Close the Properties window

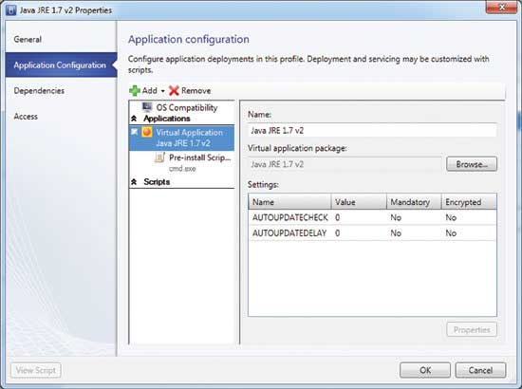pos(502,8)
